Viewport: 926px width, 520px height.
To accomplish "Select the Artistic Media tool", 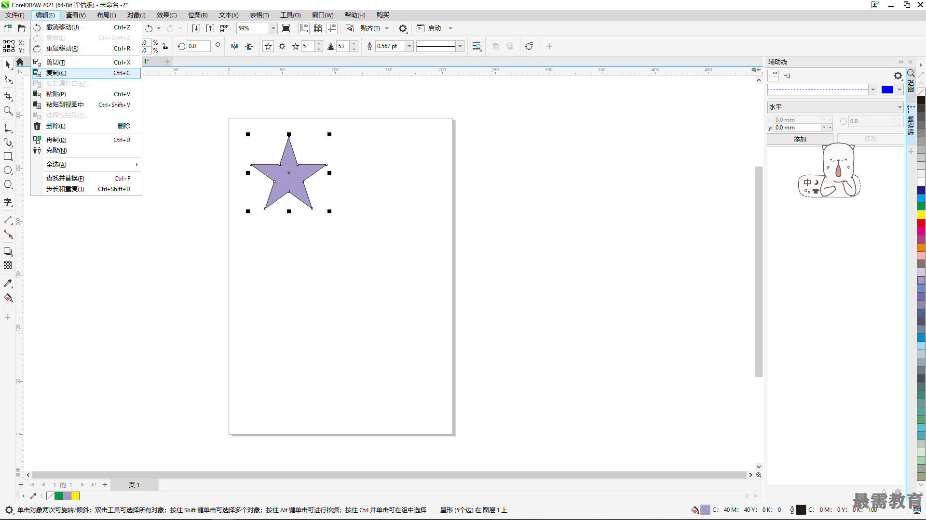I will [8, 143].
